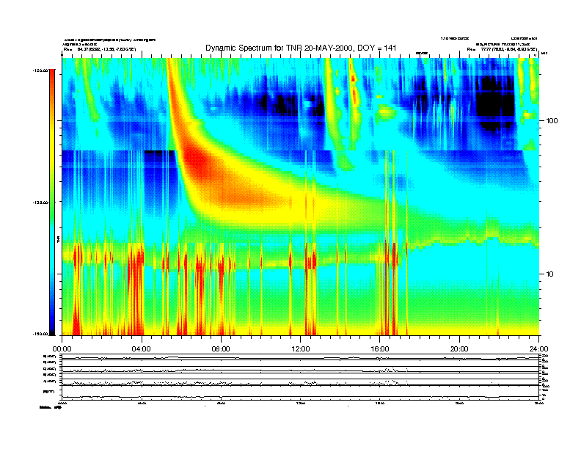Click the 100 frequency axis label
Viewport: 581px width, 449px height.
[x=552, y=121]
